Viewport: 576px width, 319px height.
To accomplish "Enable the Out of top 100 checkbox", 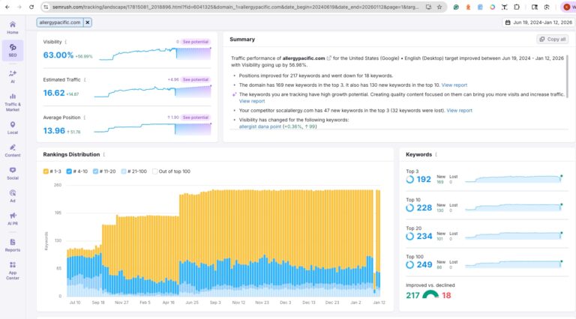I will point(155,171).
